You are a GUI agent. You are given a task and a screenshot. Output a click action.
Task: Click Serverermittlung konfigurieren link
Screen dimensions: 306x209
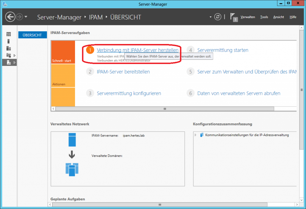129,93
